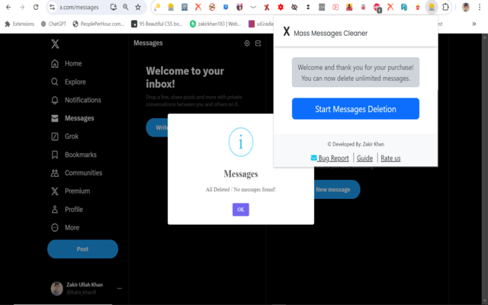The height and width of the screenshot is (305, 488).
Task: Click the 'Welcome and thank you' notice box
Action: tap(355, 72)
